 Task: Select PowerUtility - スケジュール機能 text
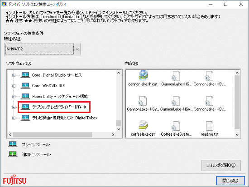click(x=60, y=96)
